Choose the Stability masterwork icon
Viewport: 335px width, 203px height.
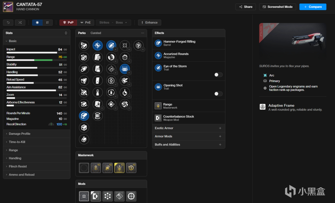pos(96,168)
